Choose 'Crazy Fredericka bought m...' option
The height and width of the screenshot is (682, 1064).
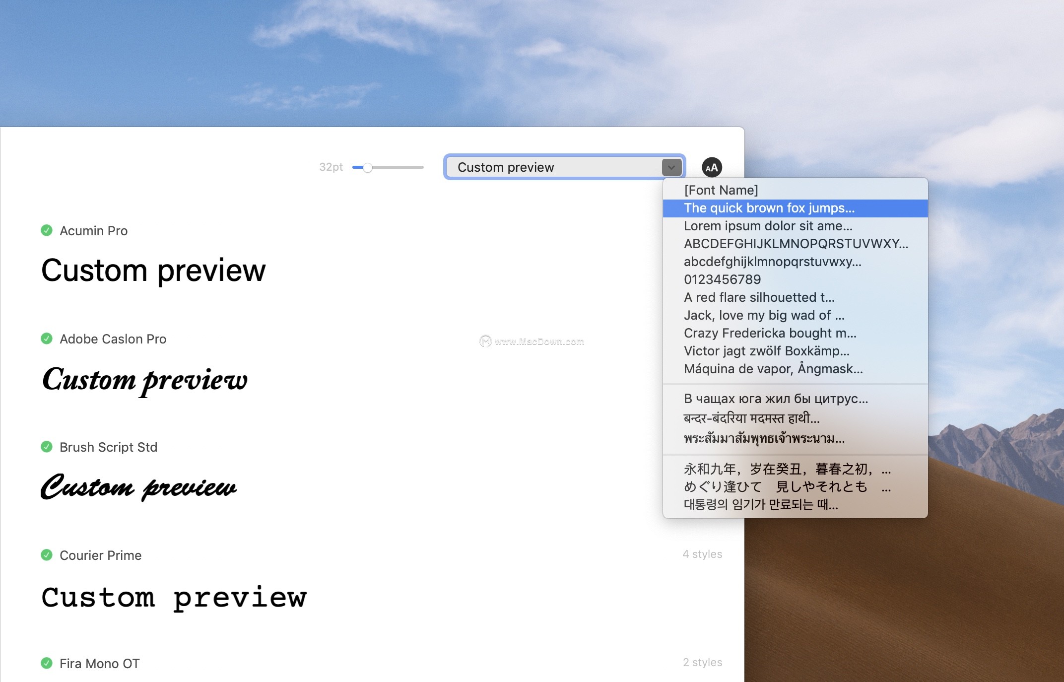point(795,333)
